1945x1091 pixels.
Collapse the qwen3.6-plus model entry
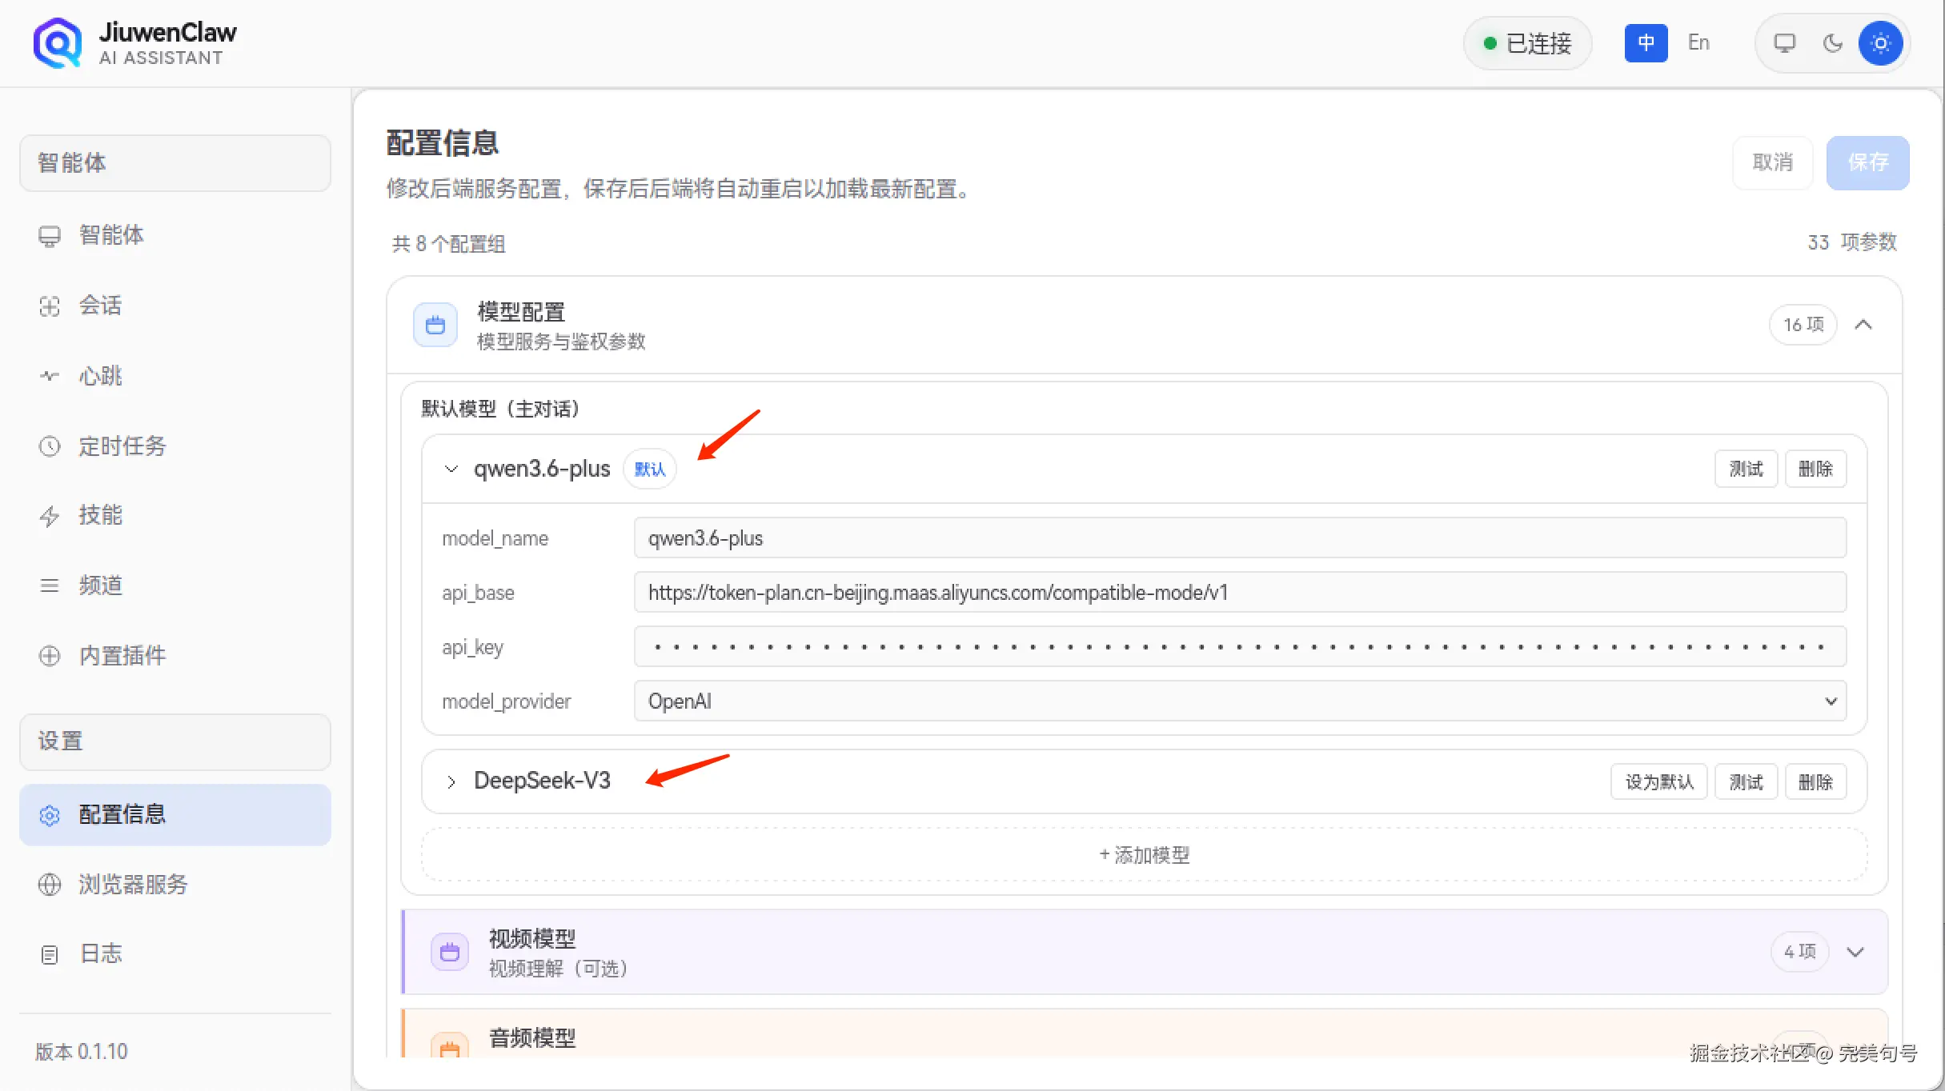[x=451, y=469]
